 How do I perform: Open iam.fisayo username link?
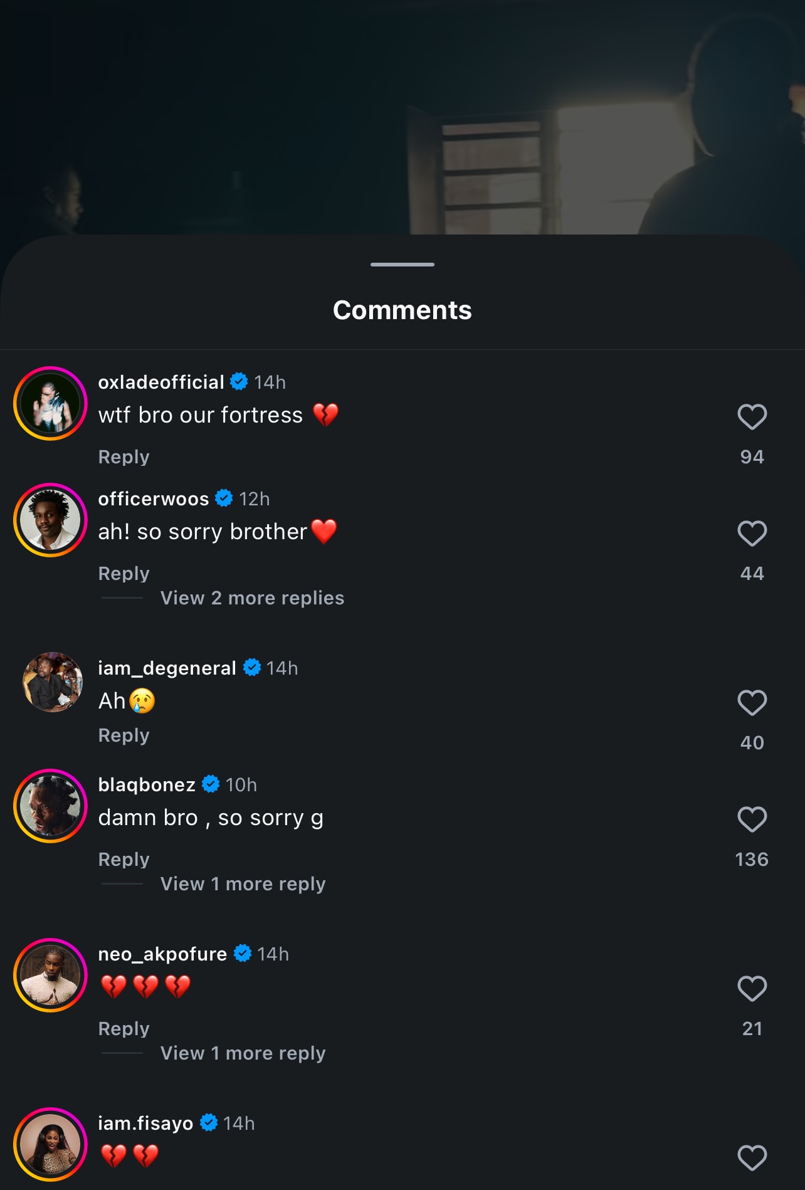point(145,1124)
